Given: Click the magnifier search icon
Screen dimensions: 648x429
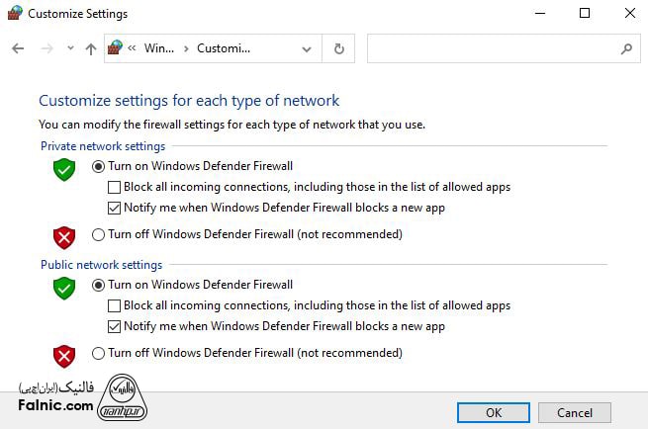Looking at the screenshot, I should pos(625,48).
